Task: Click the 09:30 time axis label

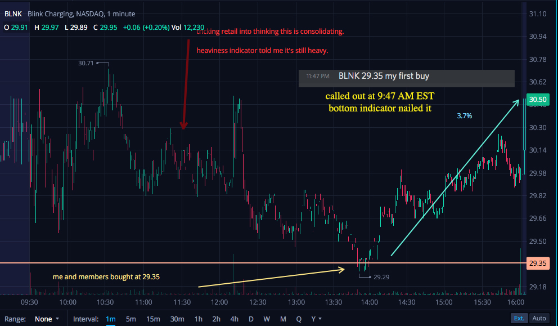Action: pyautogui.click(x=29, y=302)
